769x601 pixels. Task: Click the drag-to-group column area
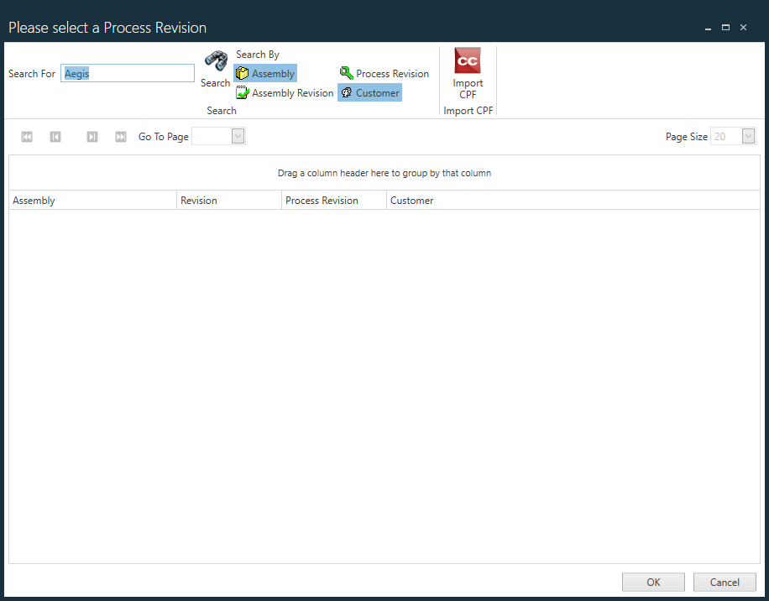(384, 172)
